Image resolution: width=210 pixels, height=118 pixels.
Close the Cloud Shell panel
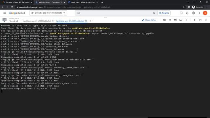206,20
